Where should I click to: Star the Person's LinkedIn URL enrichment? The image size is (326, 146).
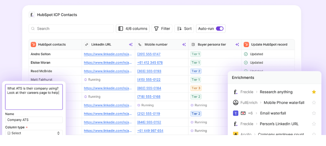(x=314, y=124)
